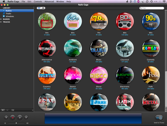This screenshot has width=167, height=126.
Task: Click the rewind button
Action: [x=6, y=117]
